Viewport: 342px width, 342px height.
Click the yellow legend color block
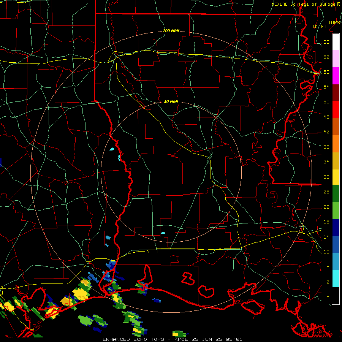[336, 177]
